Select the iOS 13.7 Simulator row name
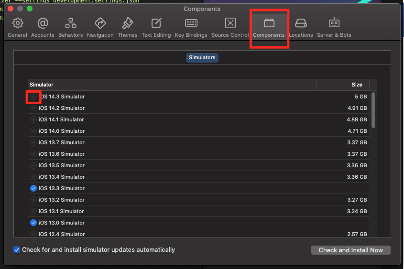This screenshot has height=269, width=404. tap(62, 142)
